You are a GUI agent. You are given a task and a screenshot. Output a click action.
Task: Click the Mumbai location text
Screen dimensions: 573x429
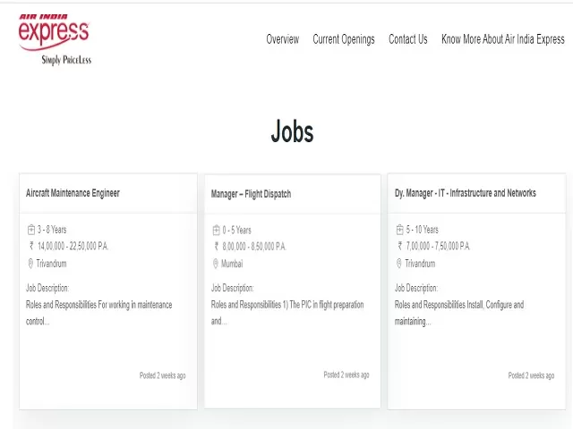pyautogui.click(x=232, y=264)
